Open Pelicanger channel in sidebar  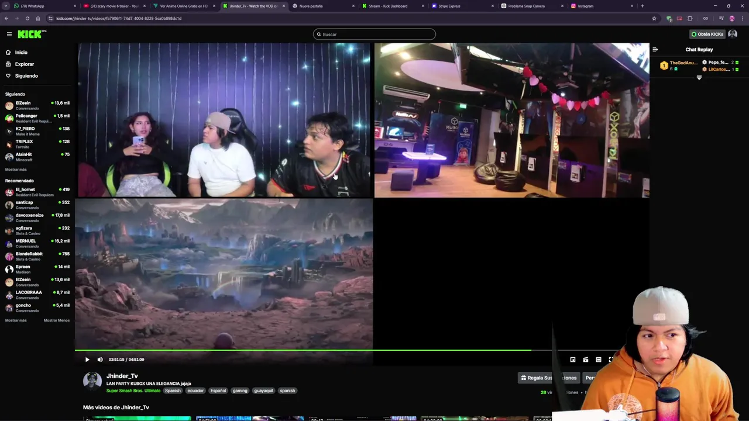[37, 118]
